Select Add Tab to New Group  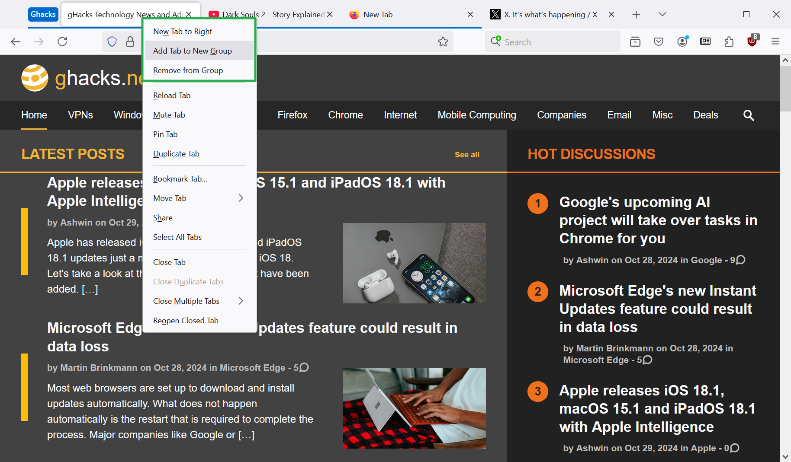point(193,51)
